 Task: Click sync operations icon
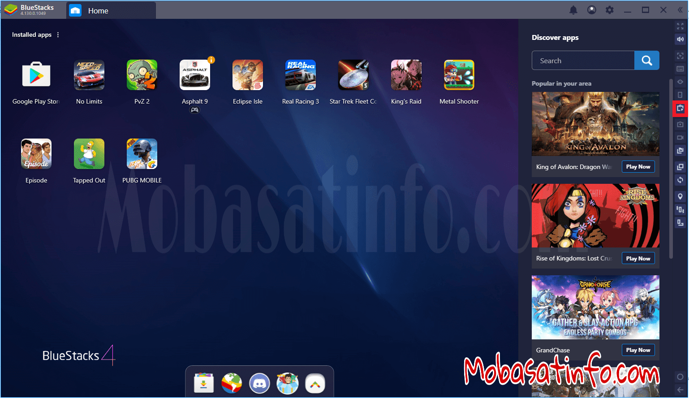(680, 180)
